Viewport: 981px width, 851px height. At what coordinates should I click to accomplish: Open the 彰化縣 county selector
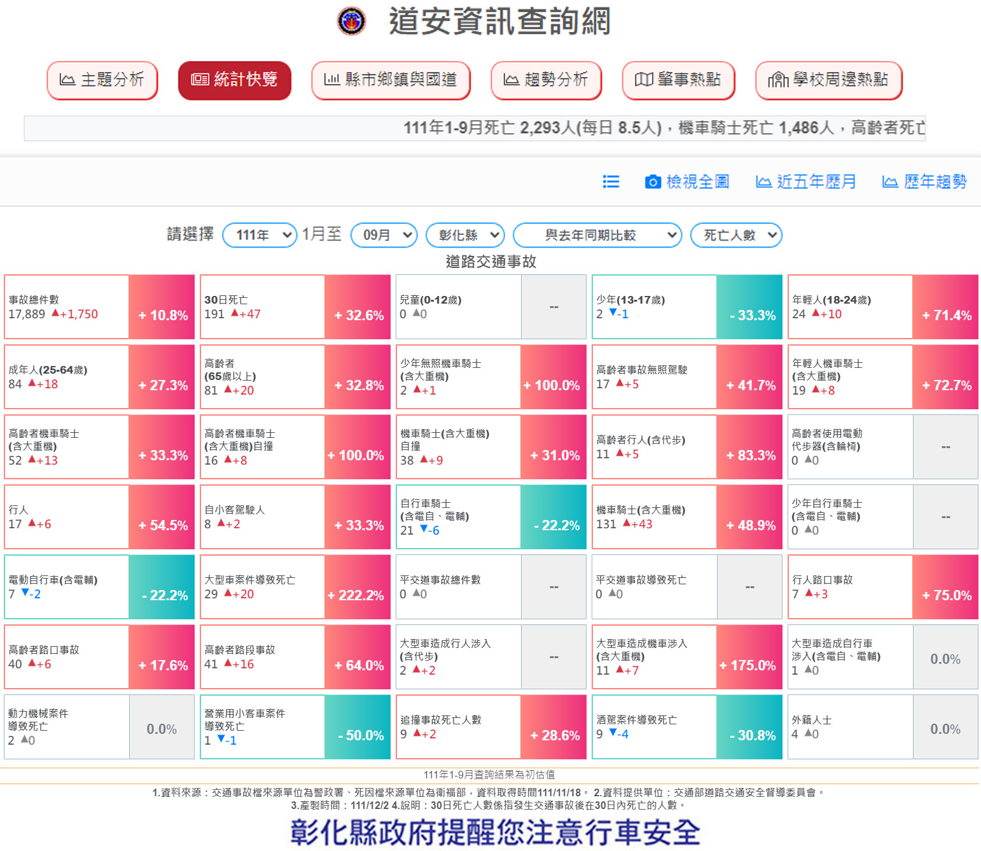[465, 236]
